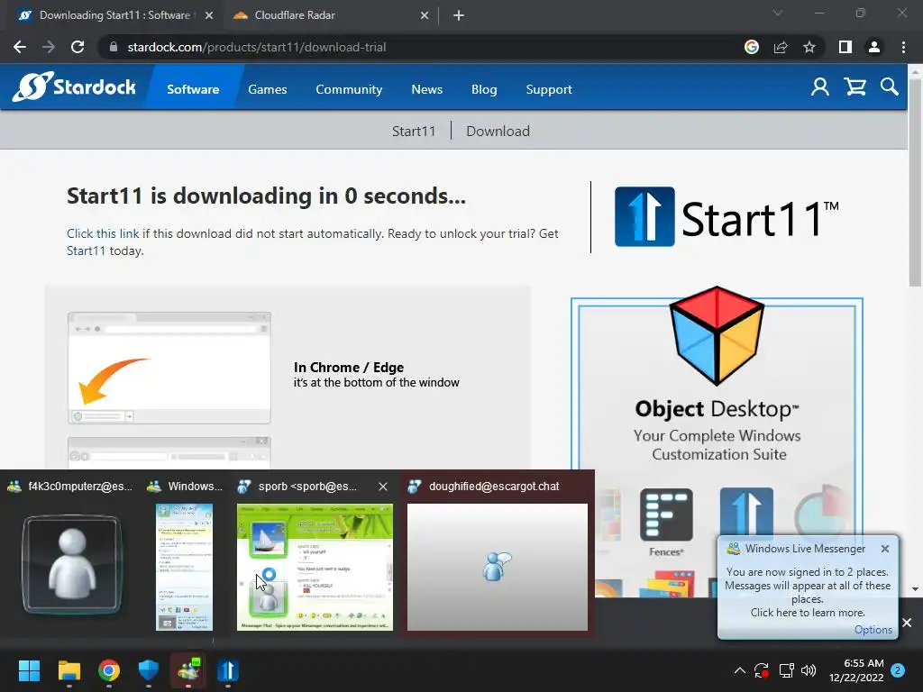Open notification count badge
Viewport: 923px width, 692px height.
(x=898, y=670)
